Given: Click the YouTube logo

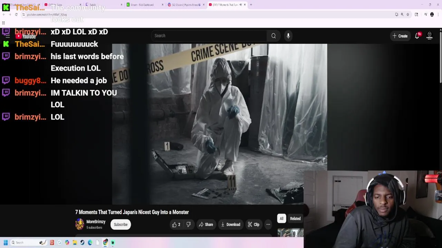Looking at the screenshot, I should pyautogui.click(x=26, y=36).
